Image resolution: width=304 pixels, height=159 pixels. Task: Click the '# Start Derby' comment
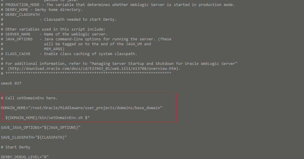(16, 147)
